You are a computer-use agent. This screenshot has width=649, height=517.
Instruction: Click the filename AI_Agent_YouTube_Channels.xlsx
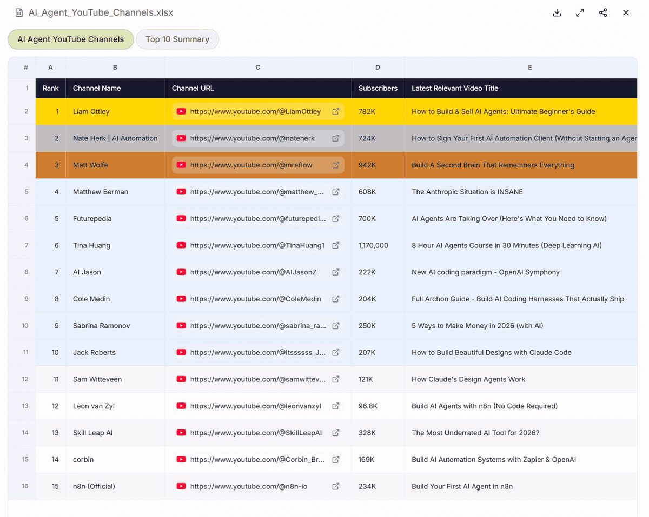(x=101, y=12)
